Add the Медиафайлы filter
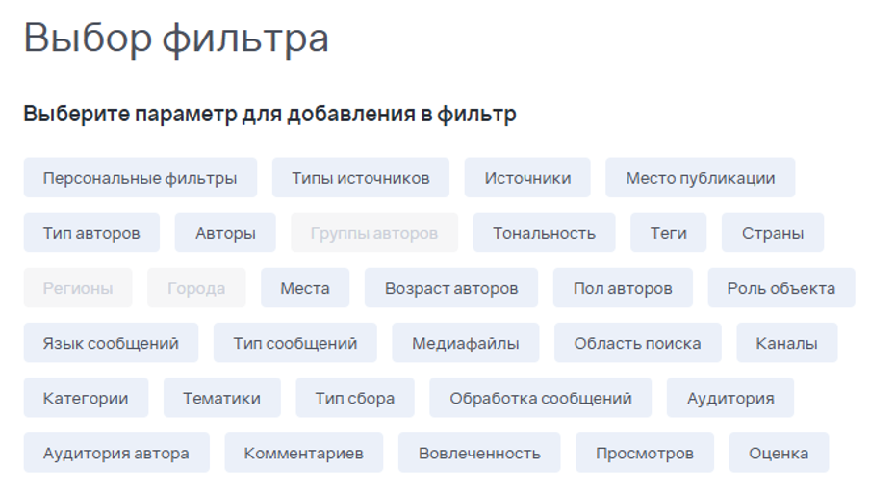Image resolution: width=870 pixels, height=495 pixels. [466, 343]
